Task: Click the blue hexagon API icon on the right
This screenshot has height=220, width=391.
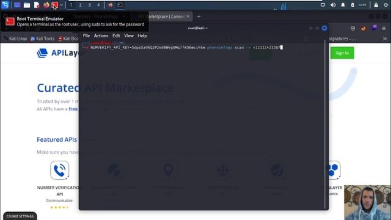Action: tap(334, 170)
